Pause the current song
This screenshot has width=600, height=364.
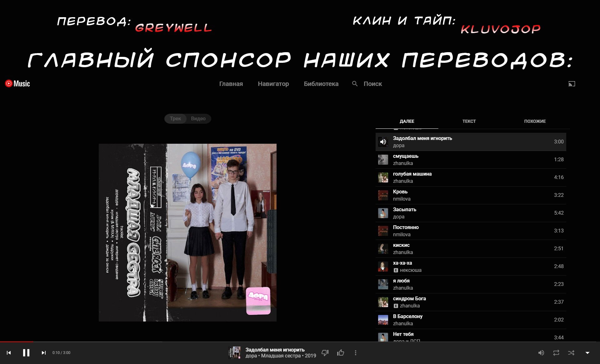point(26,353)
